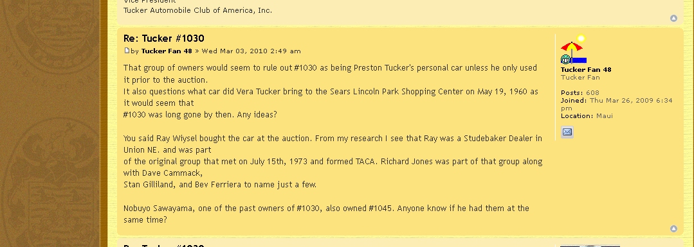Click the small post icon before the author byline
Viewport: 694px width, 247px height.
coord(127,51)
